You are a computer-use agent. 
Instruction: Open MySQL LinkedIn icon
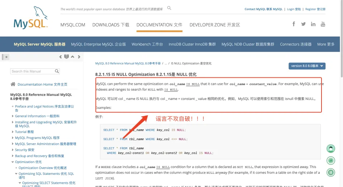[x=313, y=24]
